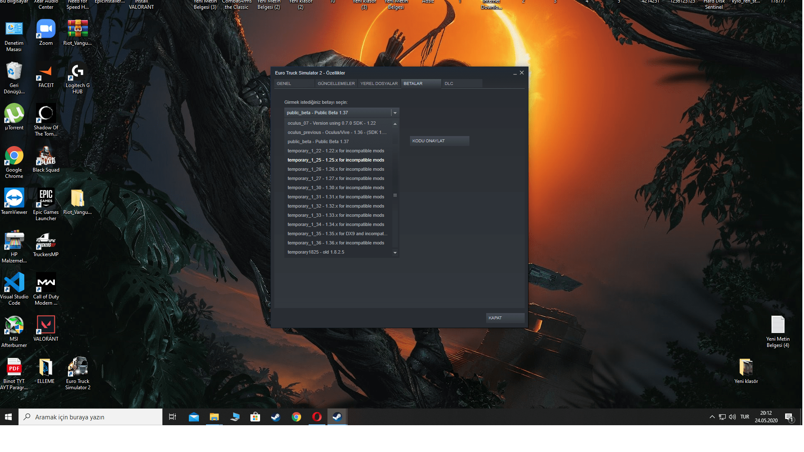The width and height of the screenshot is (804, 452).
Task: Expand the beta selection dropdown arrow
Action: [395, 113]
